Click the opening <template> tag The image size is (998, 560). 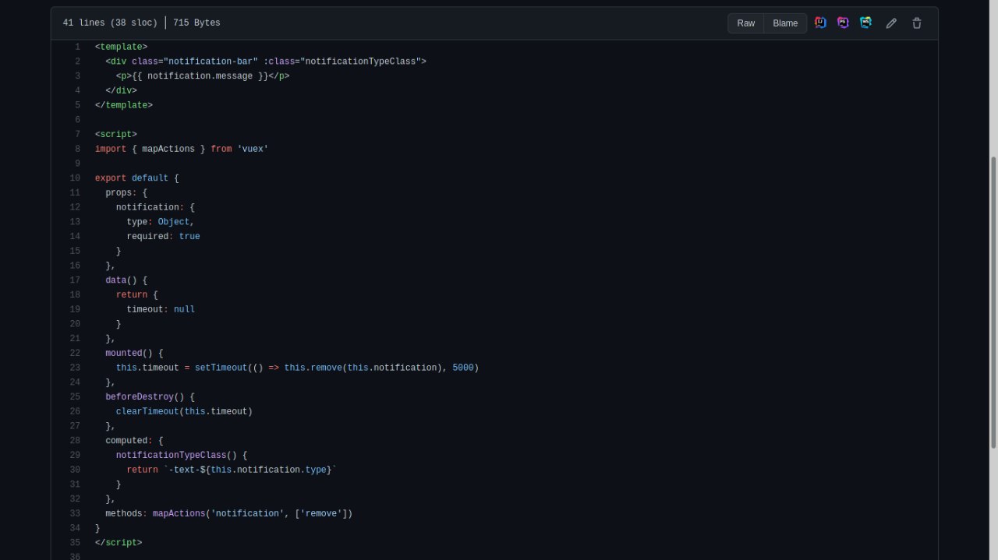[121, 47]
